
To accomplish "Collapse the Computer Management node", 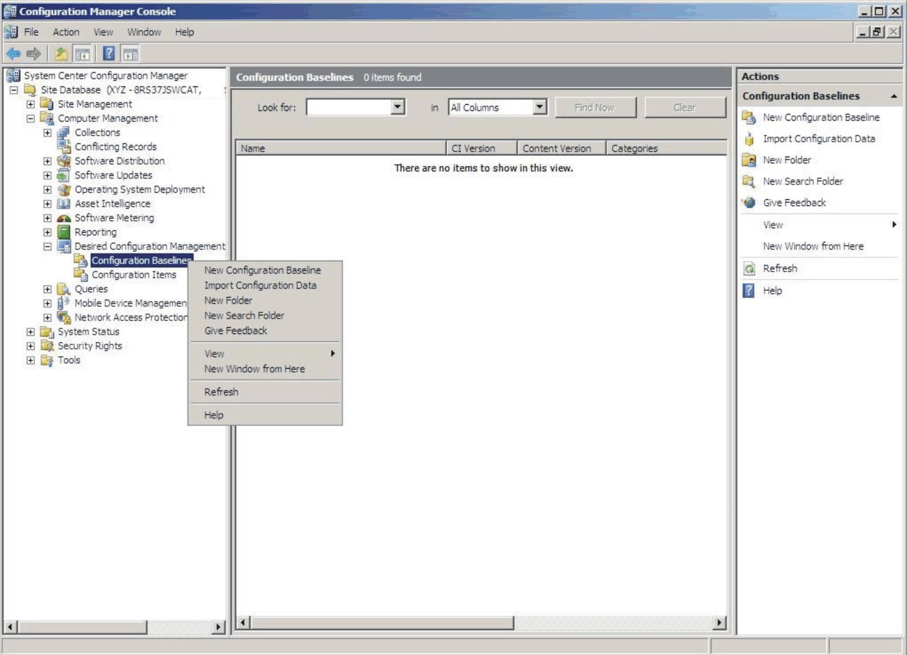I will click(x=31, y=118).
